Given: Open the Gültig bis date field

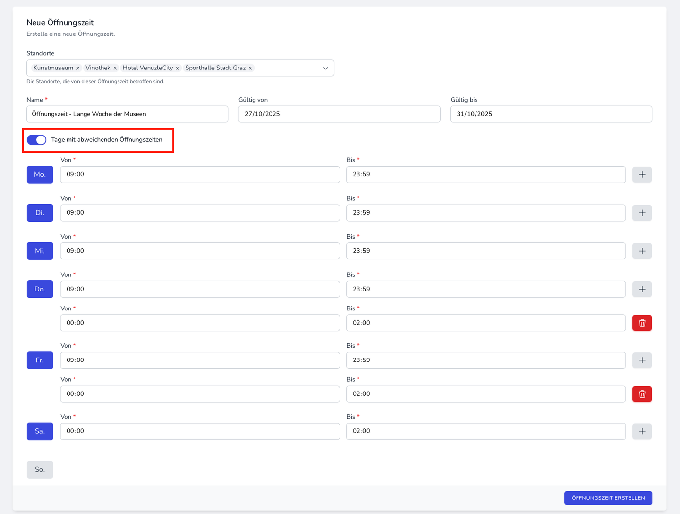Looking at the screenshot, I should coord(551,114).
